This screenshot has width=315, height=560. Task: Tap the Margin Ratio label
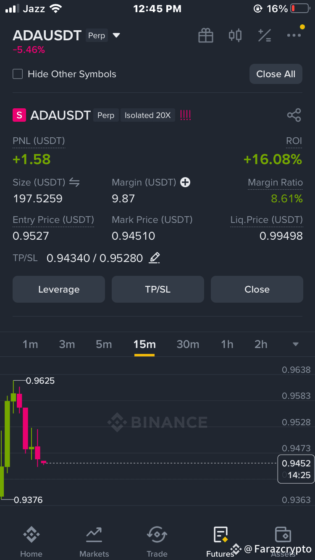(x=275, y=182)
